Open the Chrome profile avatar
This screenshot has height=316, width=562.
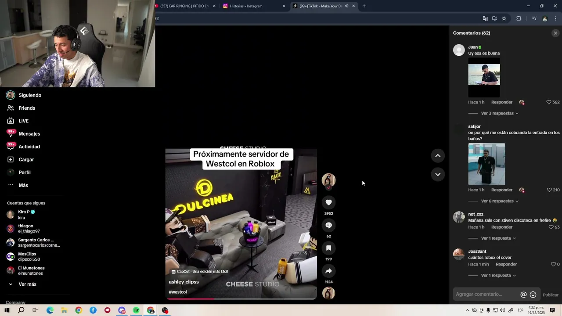click(545, 18)
